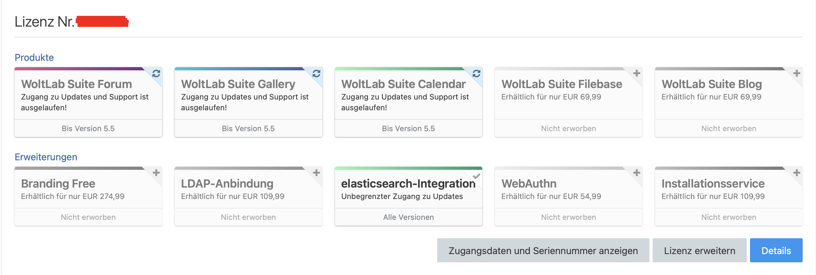Click the Lizenz Nr. page heading
The height and width of the screenshot is (275, 816).
[44, 22]
